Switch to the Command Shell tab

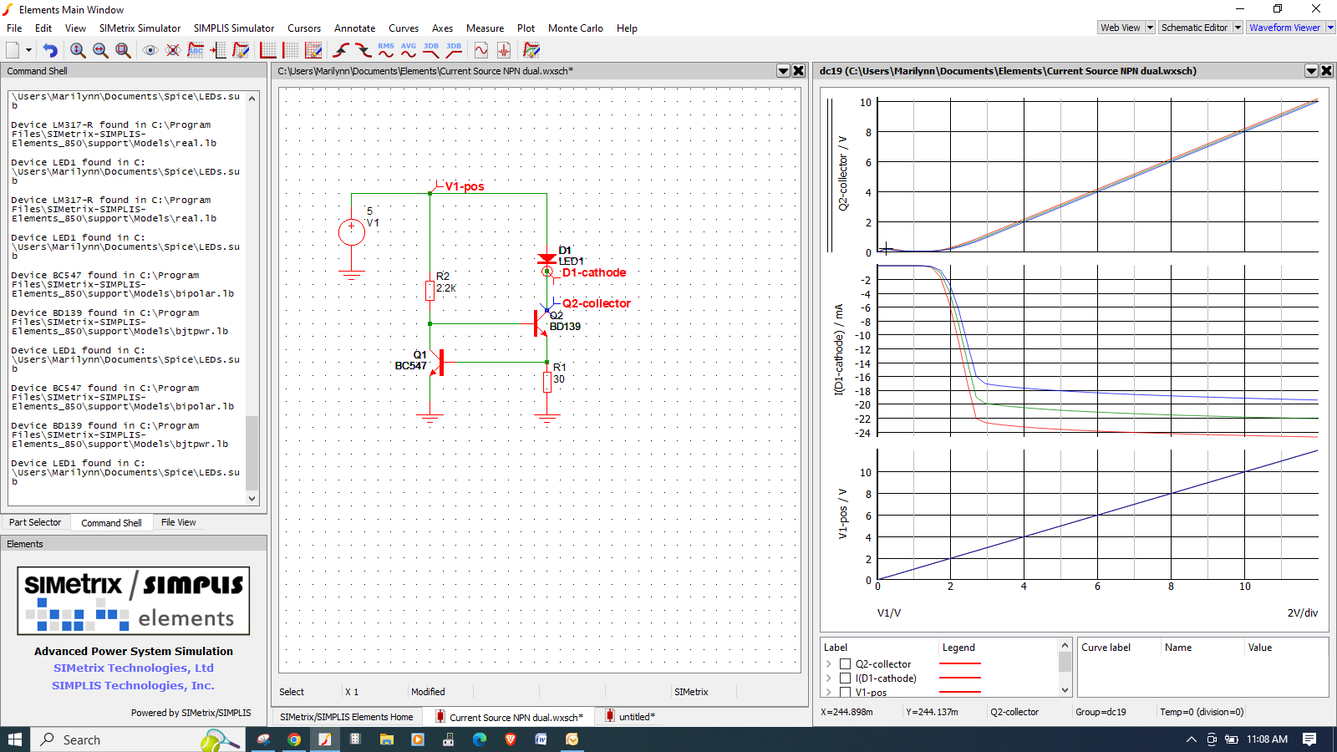coord(111,522)
